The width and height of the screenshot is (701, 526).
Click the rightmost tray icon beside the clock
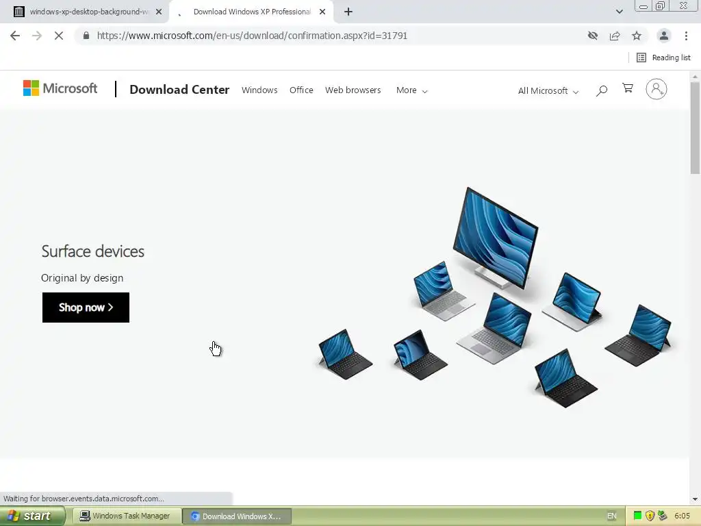662,516
